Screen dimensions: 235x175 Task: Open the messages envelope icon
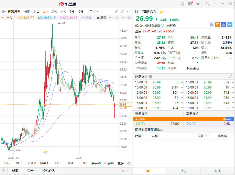[190, 4]
